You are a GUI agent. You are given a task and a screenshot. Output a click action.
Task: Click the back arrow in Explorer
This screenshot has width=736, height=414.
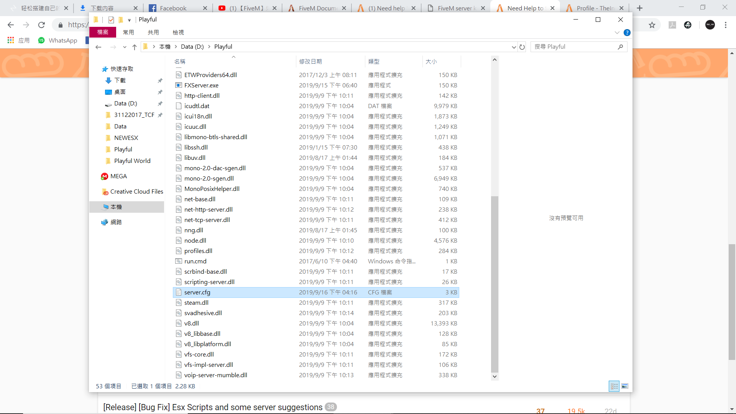(x=98, y=47)
